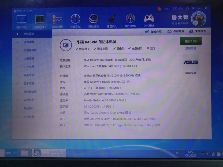Click the CH input language indicator

tap(178, 153)
